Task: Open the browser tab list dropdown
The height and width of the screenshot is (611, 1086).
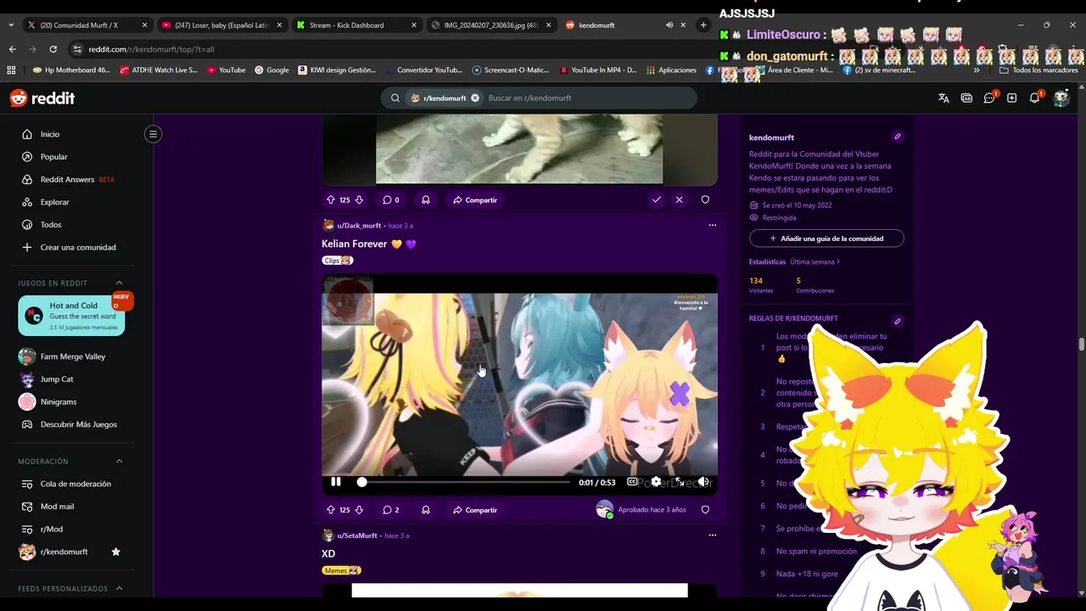Action: tap(11, 25)
